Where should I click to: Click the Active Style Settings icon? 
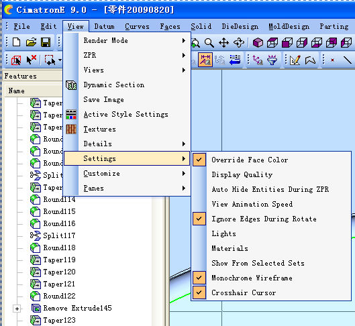point(71,115)
